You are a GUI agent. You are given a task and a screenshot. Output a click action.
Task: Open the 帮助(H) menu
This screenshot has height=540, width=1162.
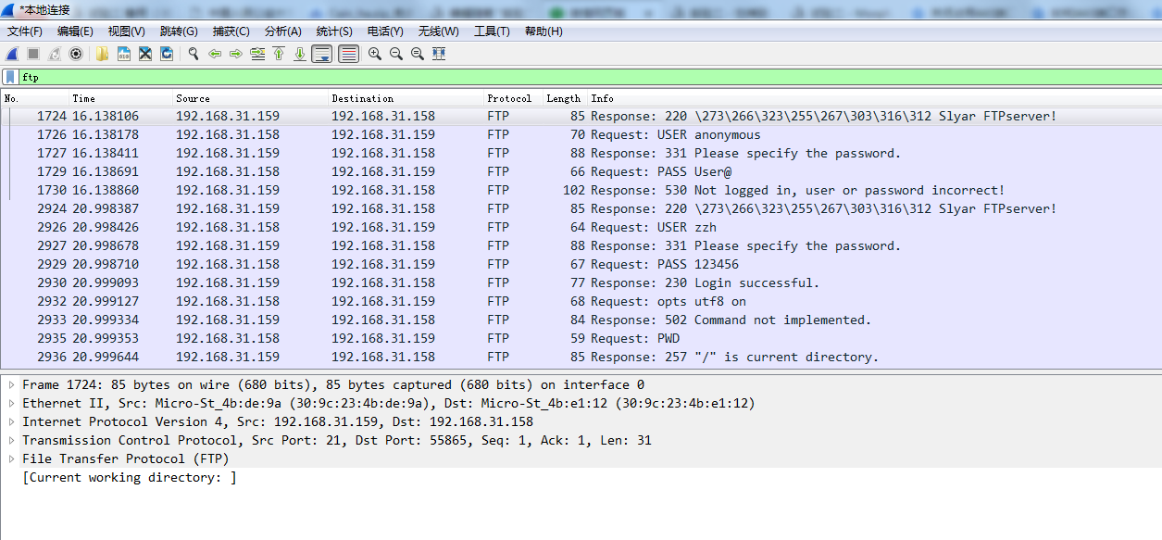[x=544, y=31]
